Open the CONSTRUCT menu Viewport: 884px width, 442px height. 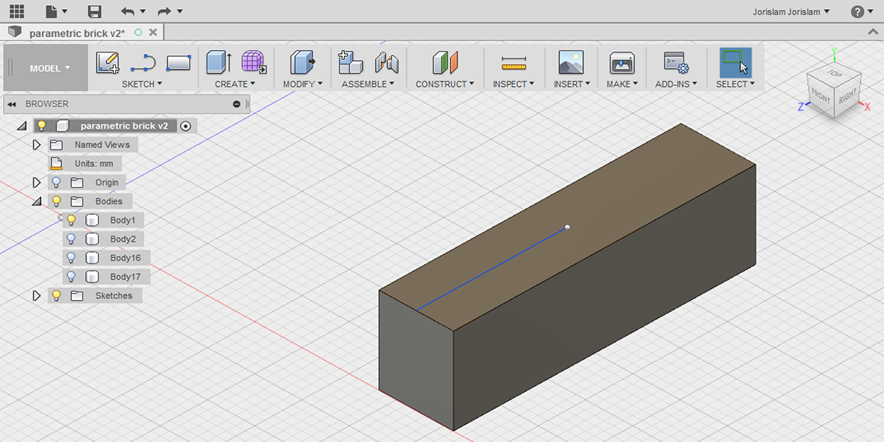pos(445,84)
